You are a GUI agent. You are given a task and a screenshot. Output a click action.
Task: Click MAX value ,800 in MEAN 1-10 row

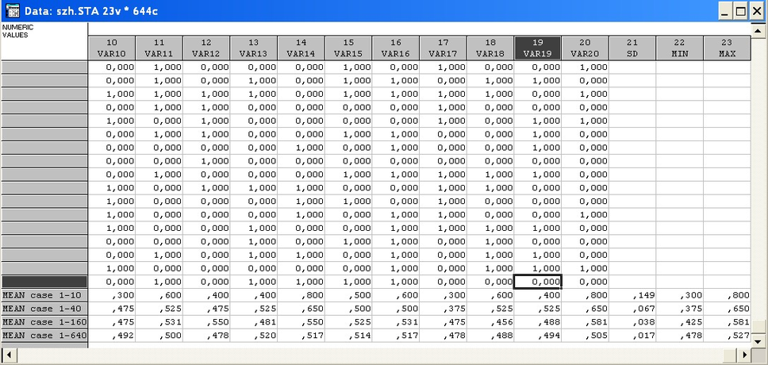[728, 295]
